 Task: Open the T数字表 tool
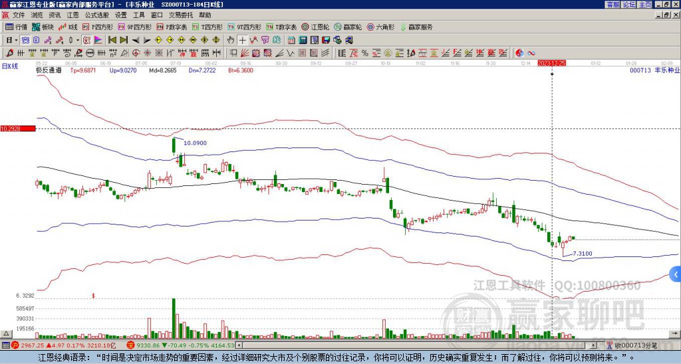[x=281, y=27]
